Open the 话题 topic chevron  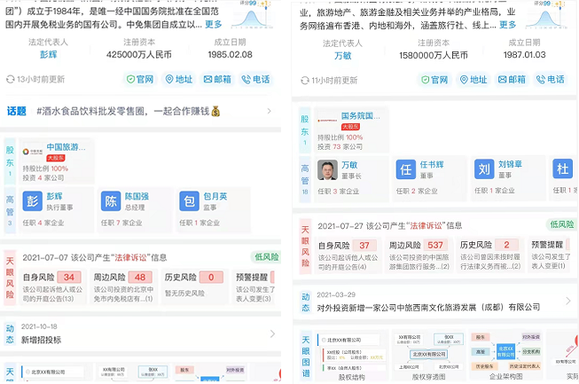[270, 111]
